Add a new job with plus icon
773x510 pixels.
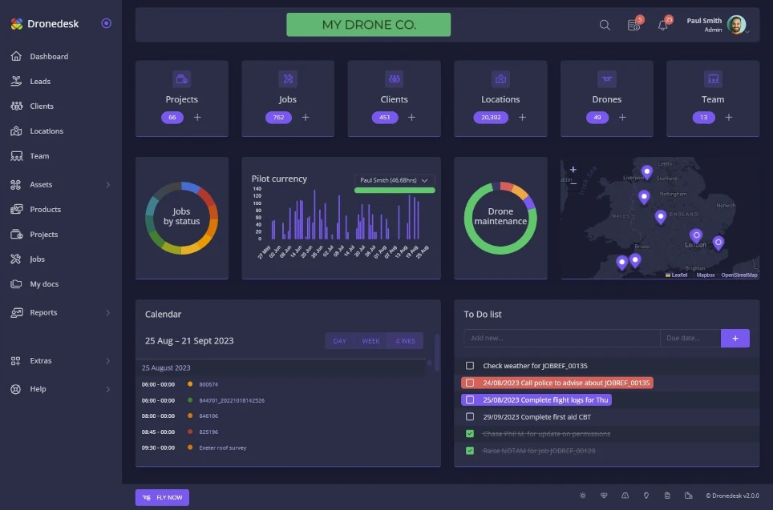pos(306,117)
